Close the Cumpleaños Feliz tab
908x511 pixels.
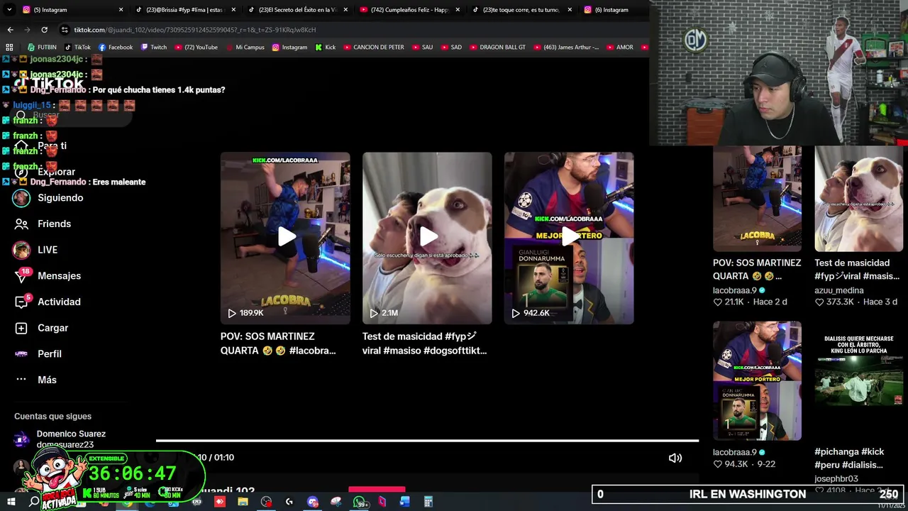click(x=458, y=10)
